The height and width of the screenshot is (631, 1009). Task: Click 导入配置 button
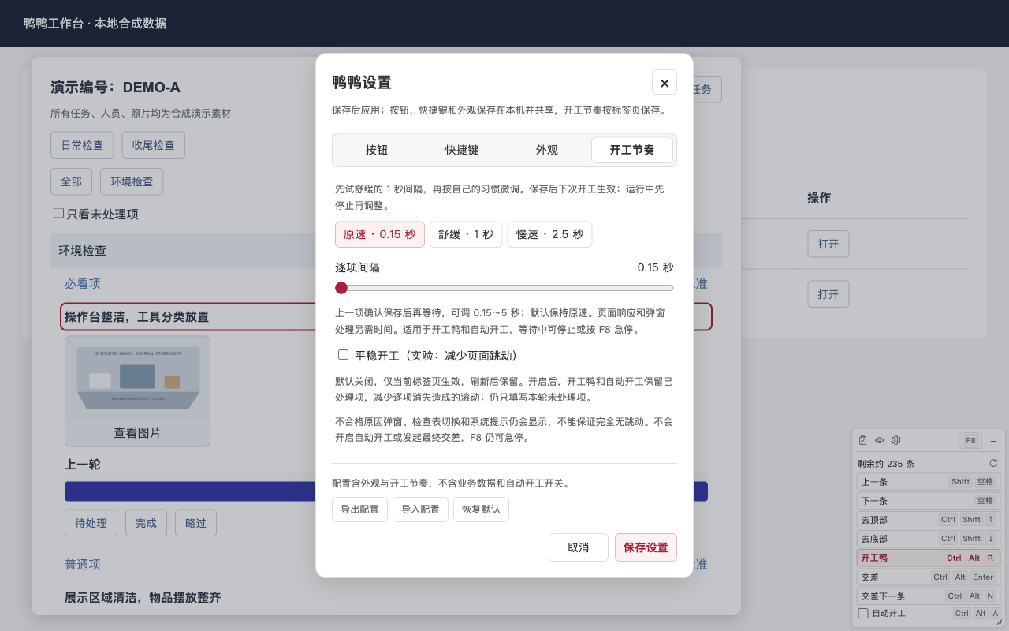(420, 510)
